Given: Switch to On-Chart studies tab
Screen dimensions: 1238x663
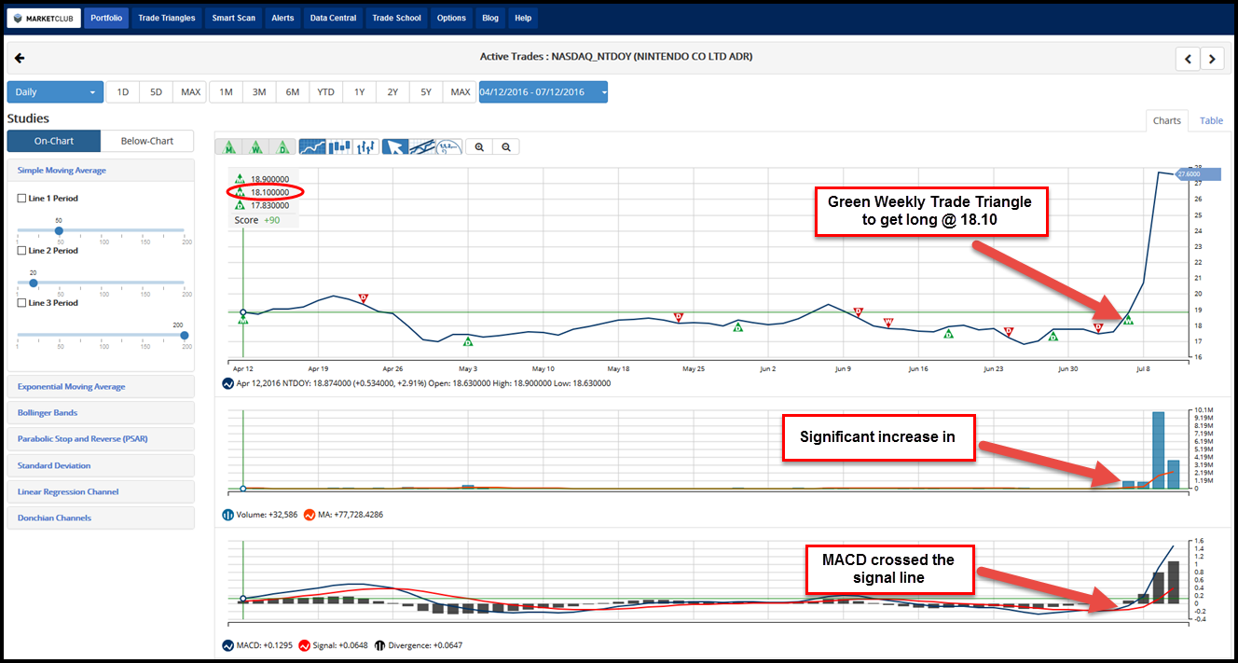Looking at the screenshot, I should tap(54, 141).
